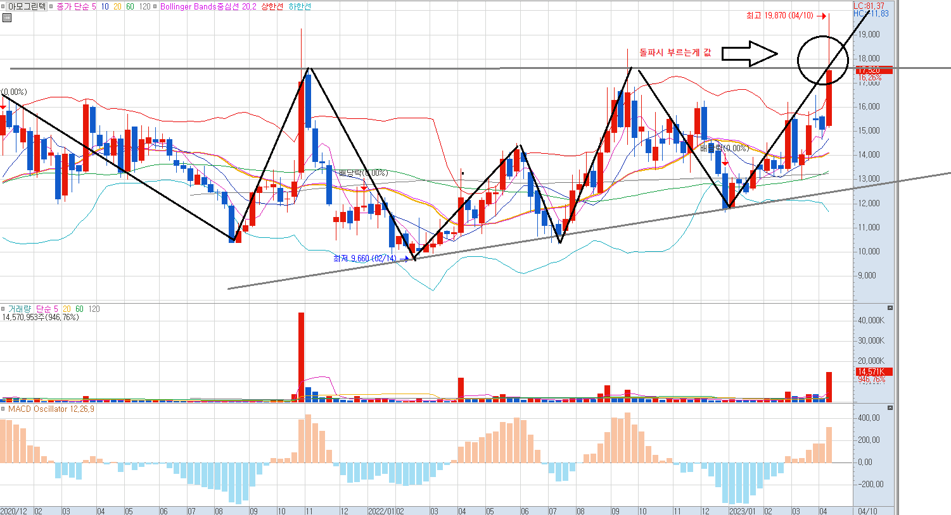Click the 400.00 MACD axis label
The height and width of the screenshot is (515, 951).
(869, 418)
